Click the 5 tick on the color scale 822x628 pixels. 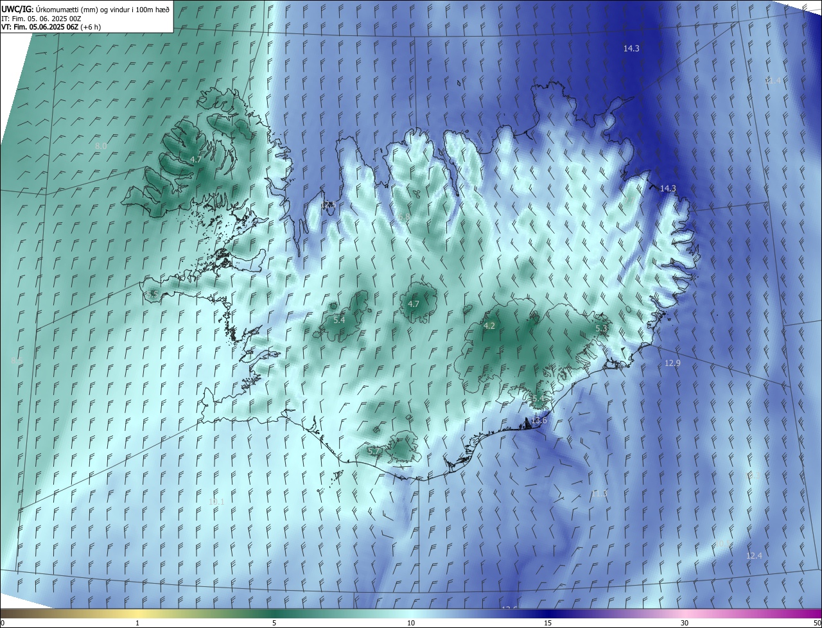(x=274, y=623)
